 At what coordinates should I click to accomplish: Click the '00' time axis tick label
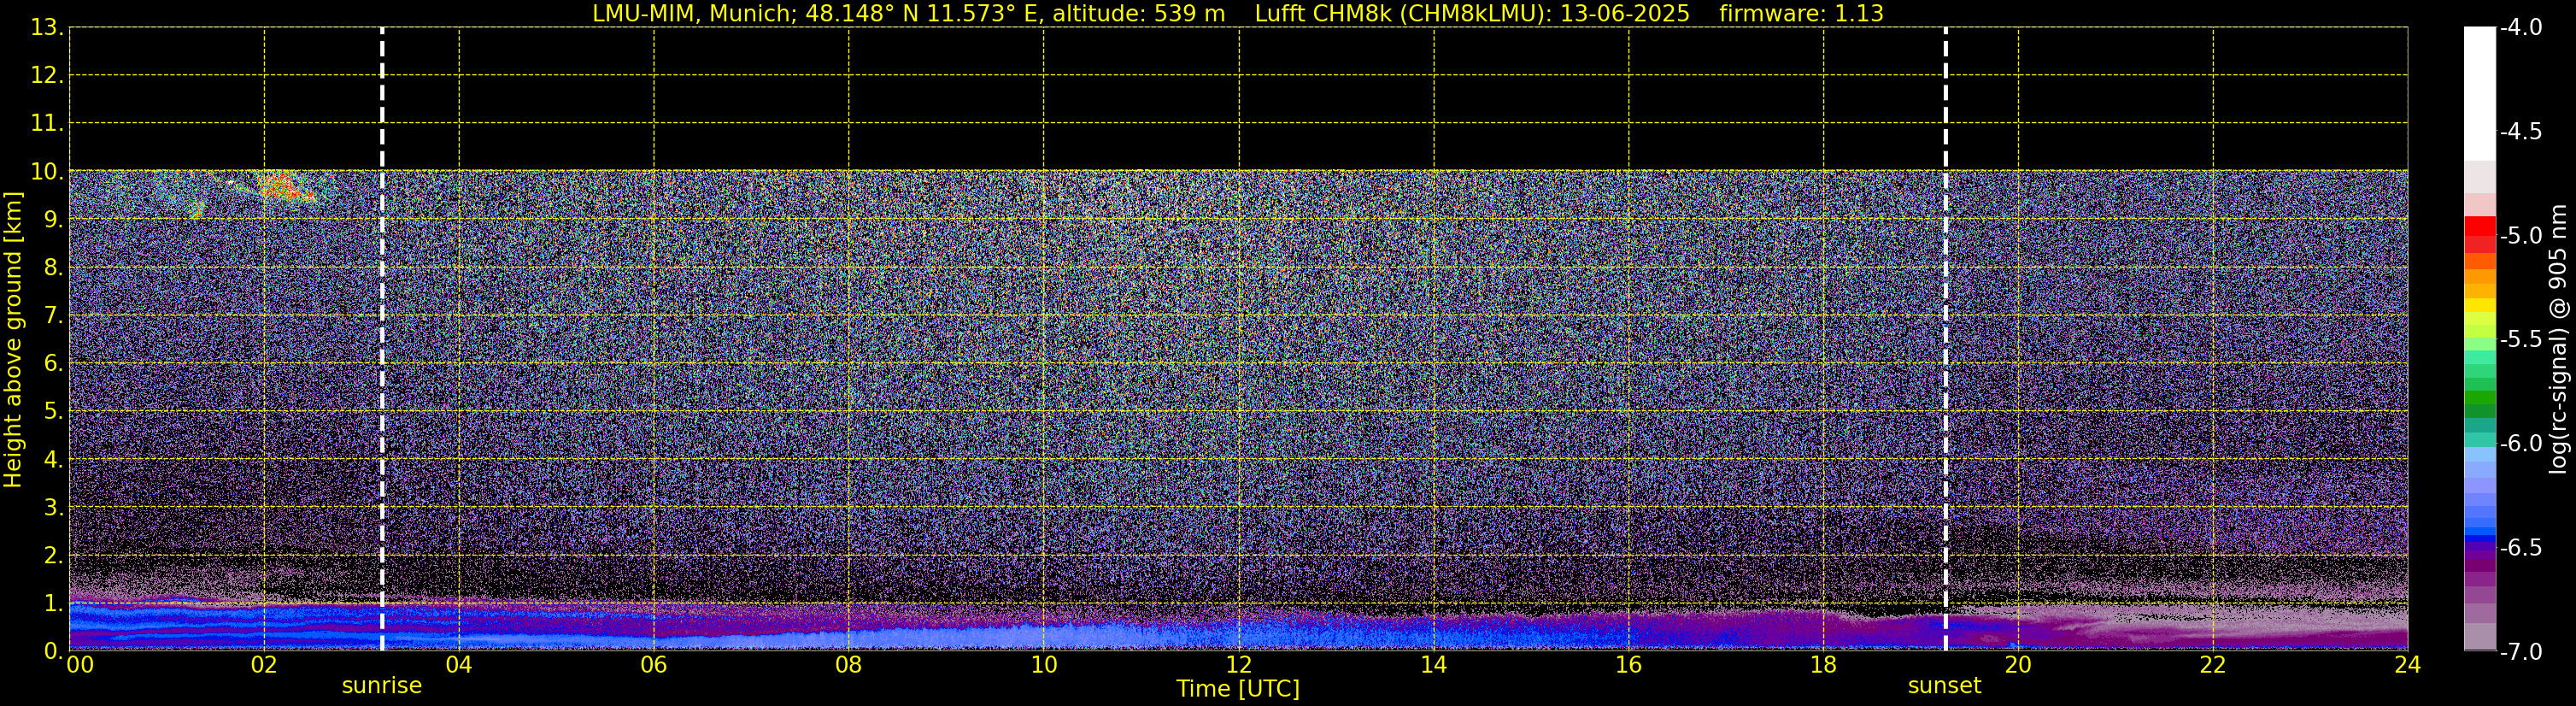pos(80,665)
